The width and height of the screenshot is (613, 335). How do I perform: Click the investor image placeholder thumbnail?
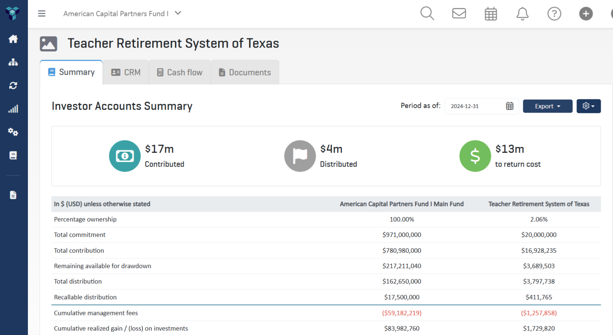(48, 44)
